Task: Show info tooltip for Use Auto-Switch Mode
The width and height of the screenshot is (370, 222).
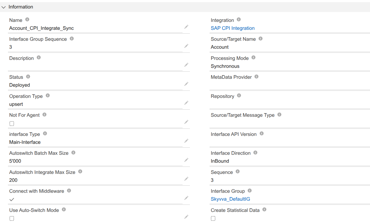Action: [x=64, y=210]
